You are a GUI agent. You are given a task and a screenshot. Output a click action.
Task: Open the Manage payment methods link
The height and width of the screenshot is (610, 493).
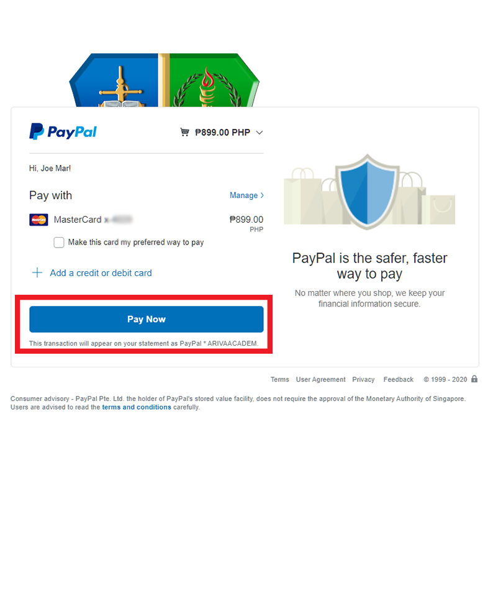[243, 195]
